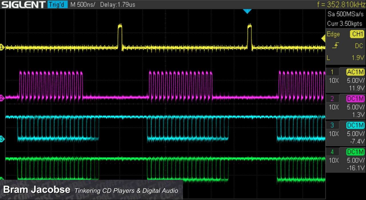
Task: Select the channel 1 info panel number
Action: [332, 72]
